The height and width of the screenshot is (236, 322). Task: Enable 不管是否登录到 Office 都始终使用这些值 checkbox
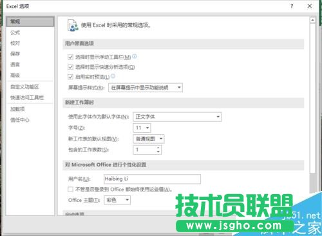[x=70, y=190]
